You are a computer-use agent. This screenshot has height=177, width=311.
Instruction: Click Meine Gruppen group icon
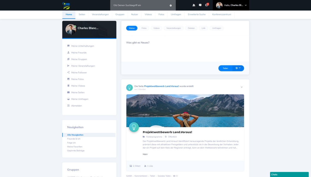pyautogui.click(x=68, y=59)
